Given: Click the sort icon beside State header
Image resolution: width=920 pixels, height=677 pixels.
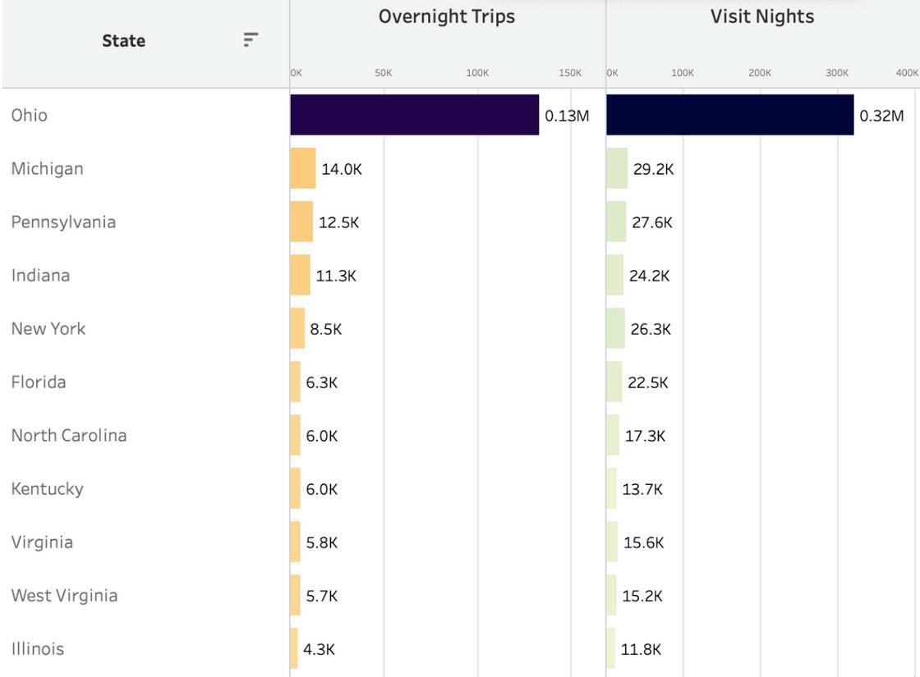Looking at the screenshot, I should (251, 39).
